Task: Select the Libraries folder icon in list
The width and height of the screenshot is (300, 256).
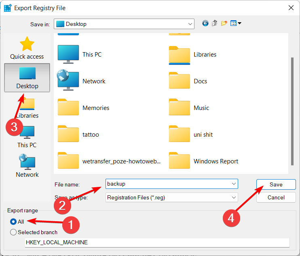Action: [179, 55]
